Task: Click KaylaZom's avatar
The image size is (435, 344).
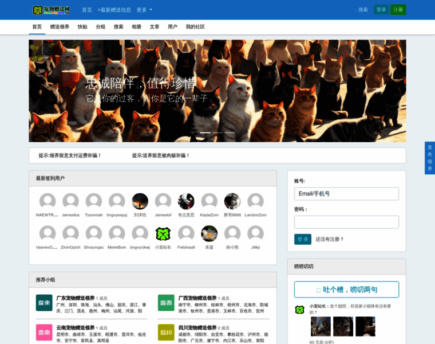Action: pyautogui.click(x=209, y=201)
